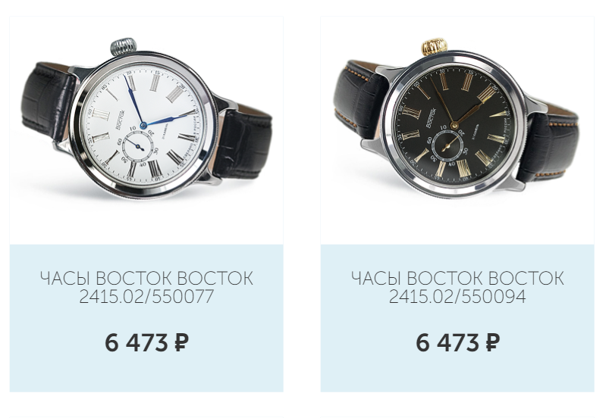
Task: Open product title Восток 2415.02/550094
Action: click(x=457, y=287)
